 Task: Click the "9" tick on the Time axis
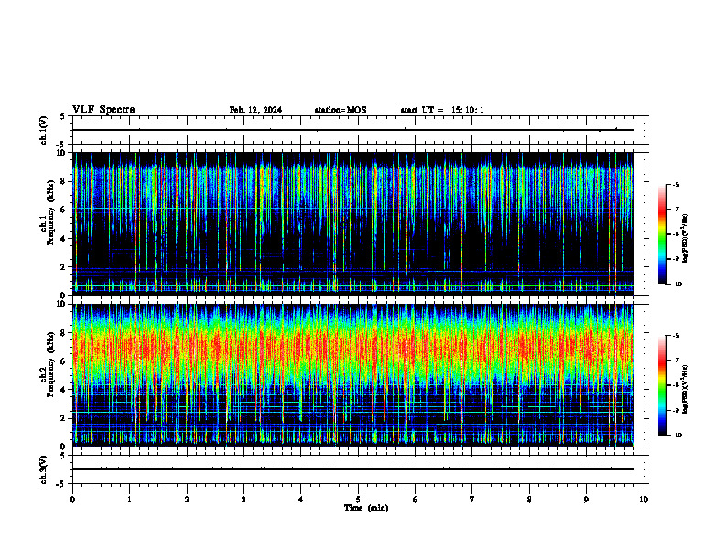click(586, 500)
